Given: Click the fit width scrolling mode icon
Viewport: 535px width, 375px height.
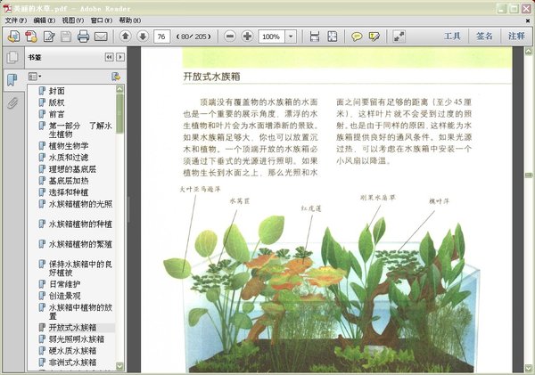Looking at the screenshot, I should [315, 37].
